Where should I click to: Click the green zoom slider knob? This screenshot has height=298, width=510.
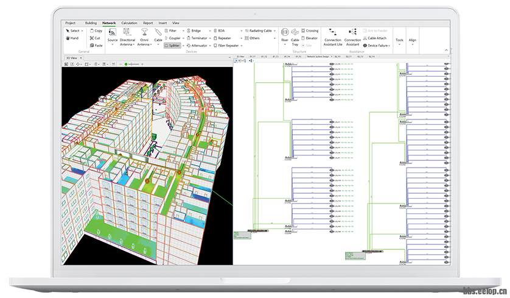(x=126, y=65)
